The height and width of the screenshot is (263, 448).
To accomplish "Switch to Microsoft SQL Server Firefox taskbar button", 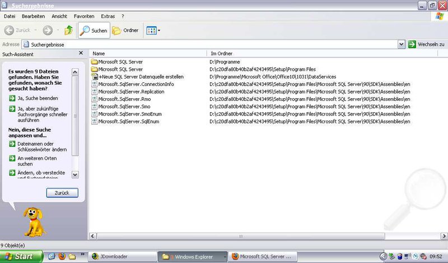I will coord(263,257).
